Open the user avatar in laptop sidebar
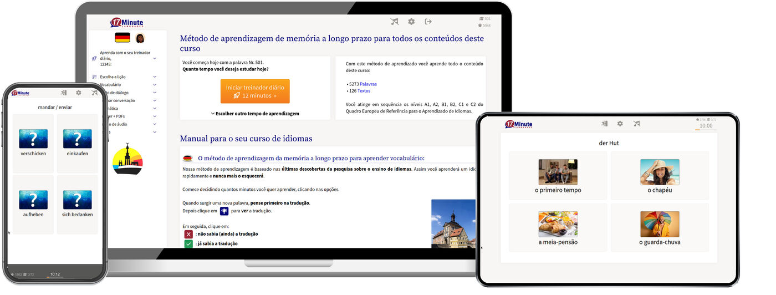 (x=140, y=38)
